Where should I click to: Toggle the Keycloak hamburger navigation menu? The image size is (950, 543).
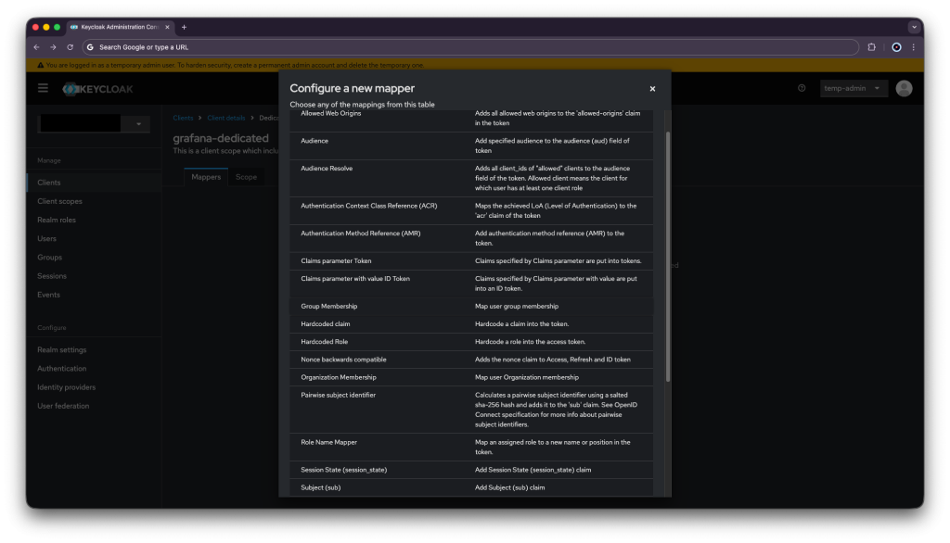43,88
